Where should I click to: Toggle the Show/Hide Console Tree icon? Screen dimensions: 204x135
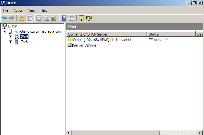click(x=29, y=18)
